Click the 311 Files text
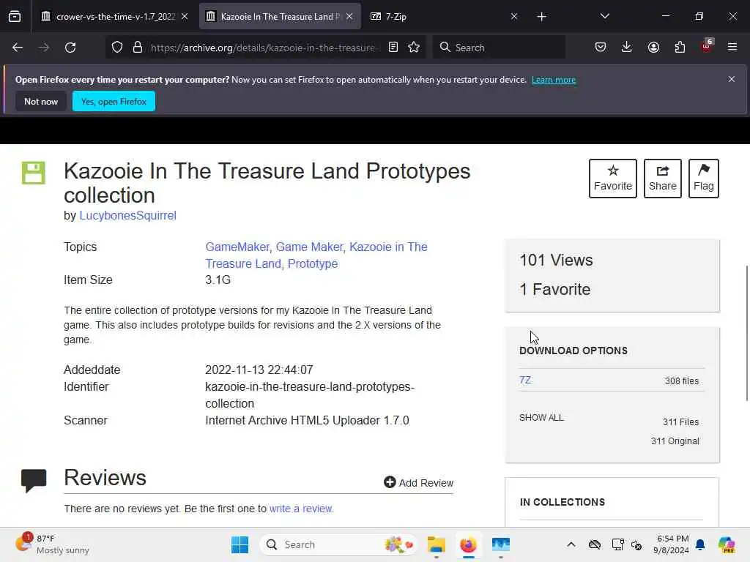750x562 pixels. pyautogui.click(x=680, y=422)
